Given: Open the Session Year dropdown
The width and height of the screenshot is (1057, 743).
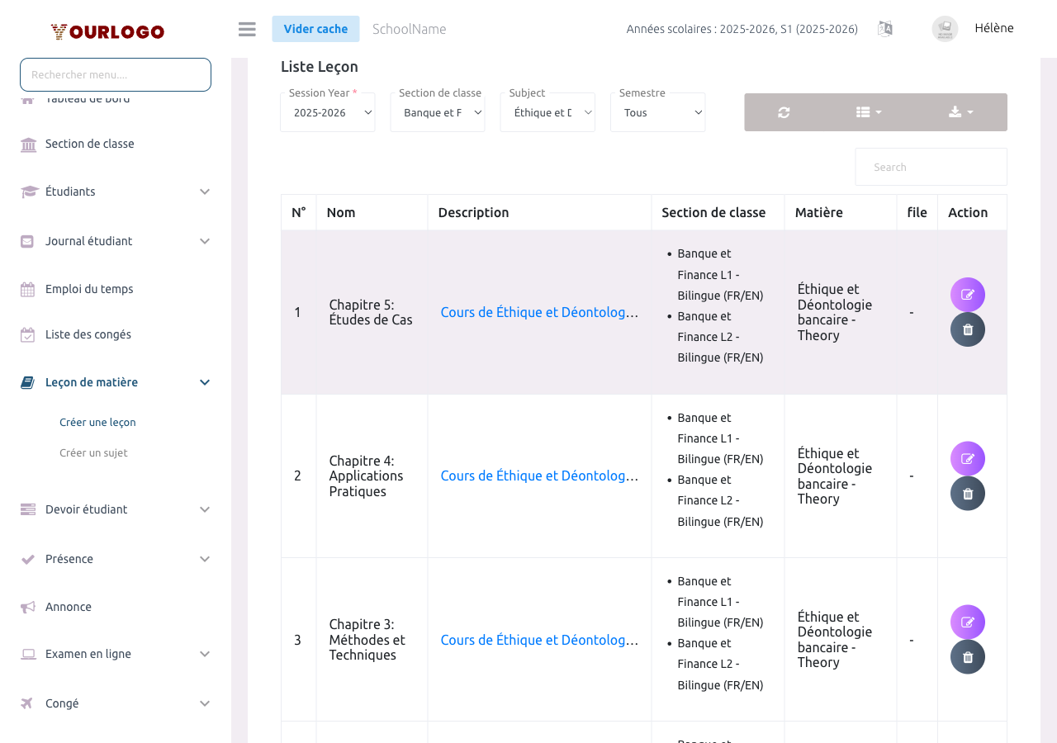Looking at the screenshot, I should point(328,113).
